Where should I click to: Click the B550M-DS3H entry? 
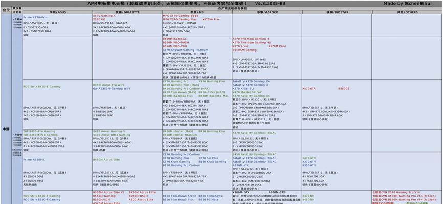coord(139,196)
